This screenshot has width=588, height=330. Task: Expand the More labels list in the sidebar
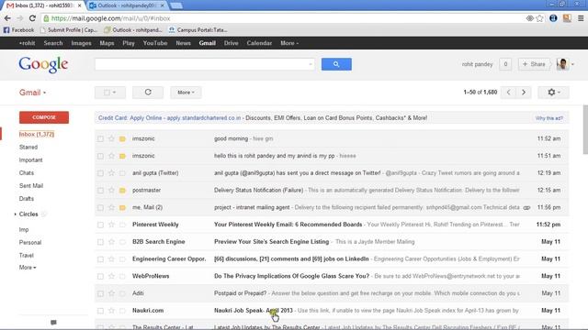click(x=28, y=268)
